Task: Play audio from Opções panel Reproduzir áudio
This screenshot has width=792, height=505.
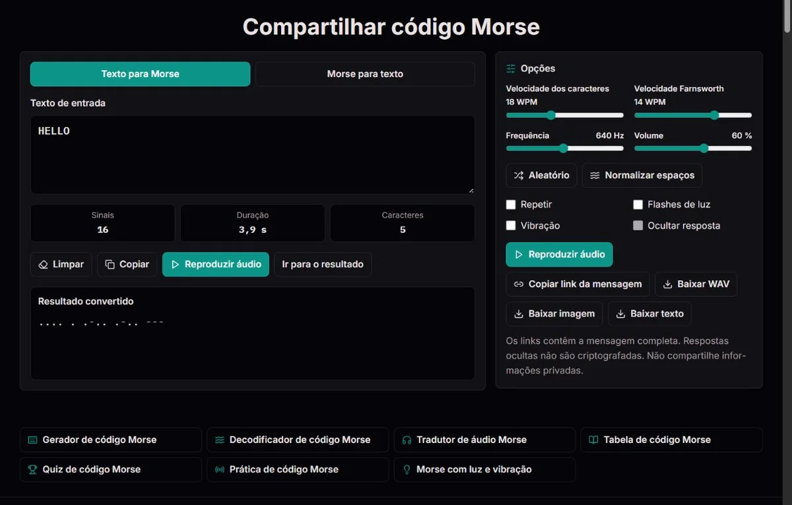Action: tap(560, 254)
